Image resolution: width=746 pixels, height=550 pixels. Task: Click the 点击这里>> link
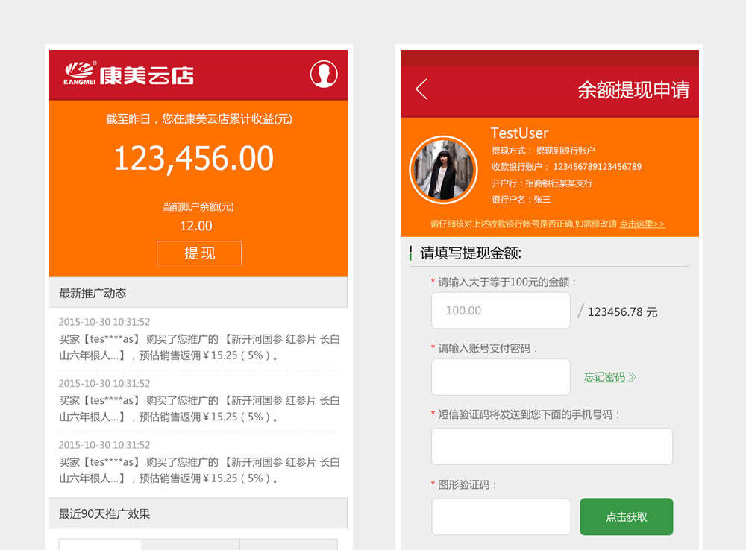pyautogui.click(x=642, y=224)
